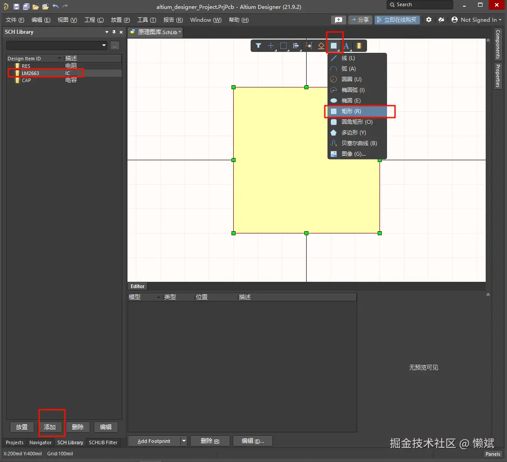Screen dimensions: 507x462
Task: Collapse the model panel with the lower chevron
Action: tap(488, 294)
